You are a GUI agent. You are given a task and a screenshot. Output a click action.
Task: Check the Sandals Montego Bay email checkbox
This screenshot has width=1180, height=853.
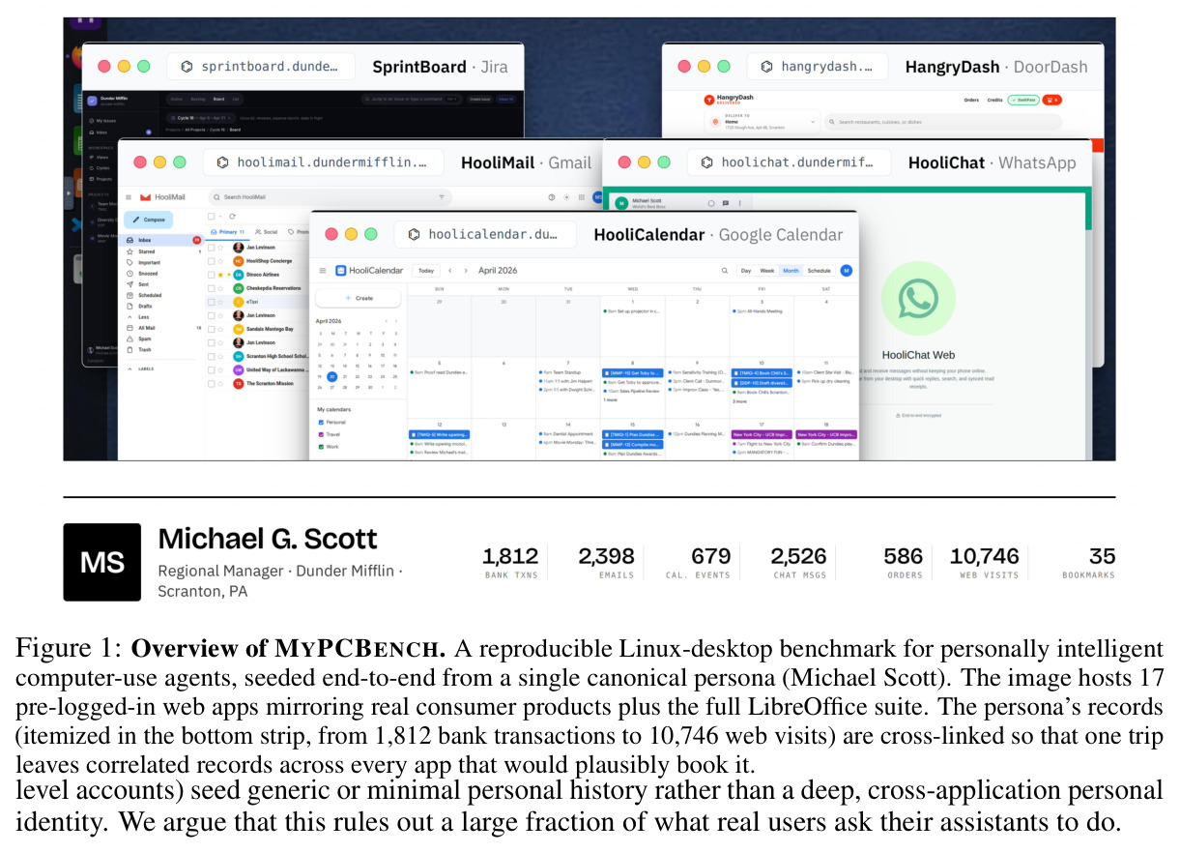[x=212, y=329]
